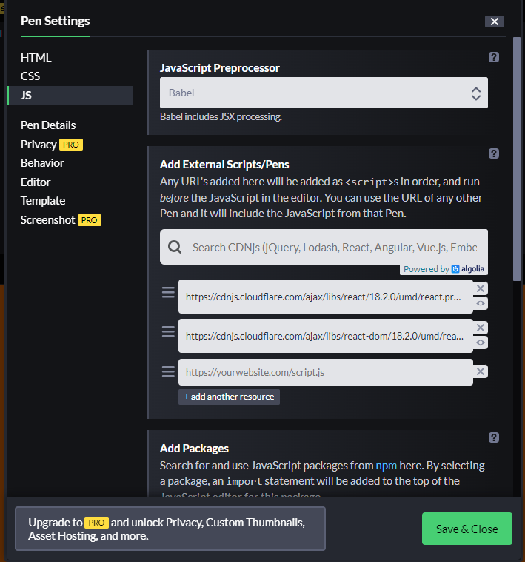
Task: Open the Template settings section
Action: tap(43, 201)
